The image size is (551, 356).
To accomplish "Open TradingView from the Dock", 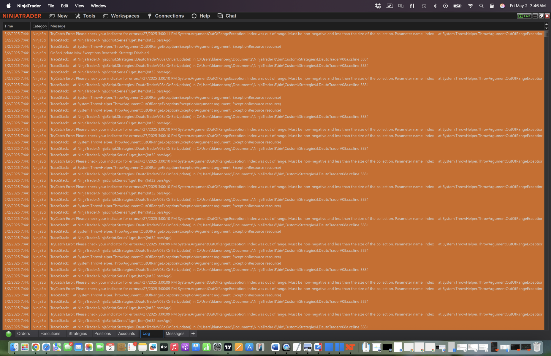I will point(228,347).
